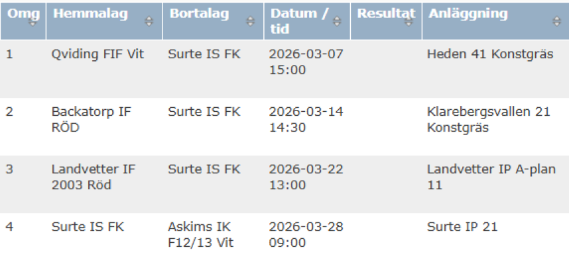
Task: Click match date 2026-03-07 15:00
Action: click(x=306, y=62)
